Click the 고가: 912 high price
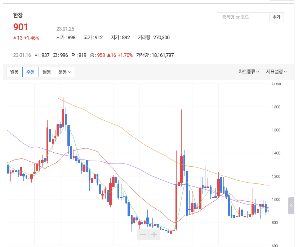 [93, 37]
